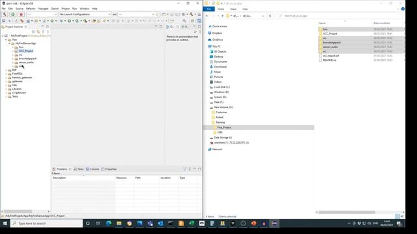The width and height of the screenshot is (417, 234).
Task: Click the Up one level arrow in File Explorer
Action: (223, 16)
